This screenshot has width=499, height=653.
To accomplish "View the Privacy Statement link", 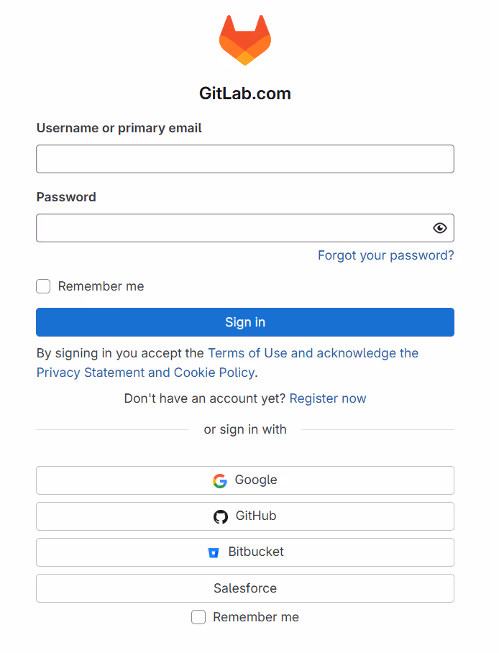I will coord(91,373).
